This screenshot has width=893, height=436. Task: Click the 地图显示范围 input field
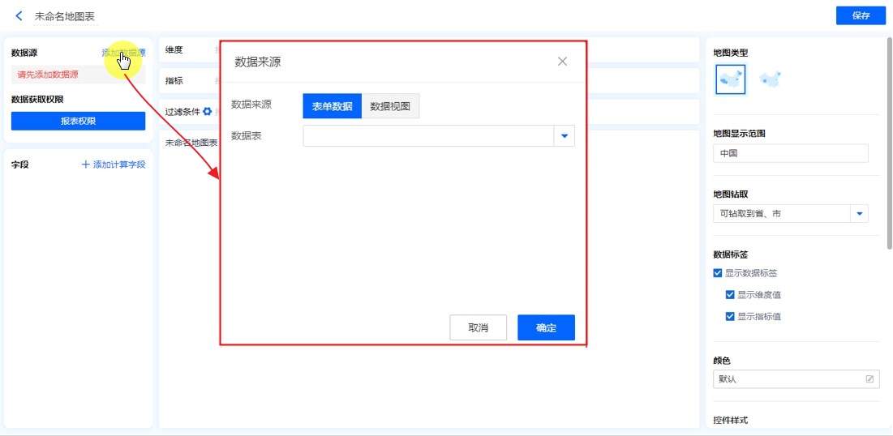790,153
